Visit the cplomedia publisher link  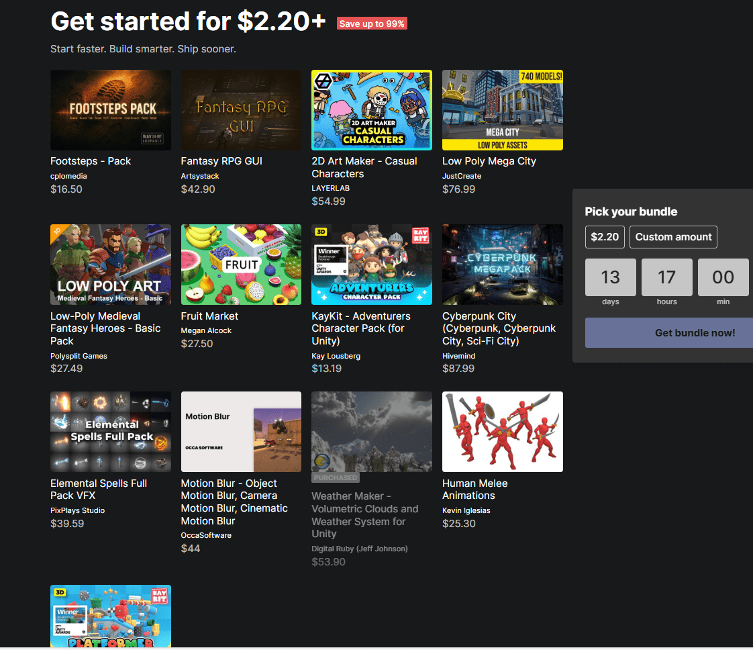click(68, 176)
